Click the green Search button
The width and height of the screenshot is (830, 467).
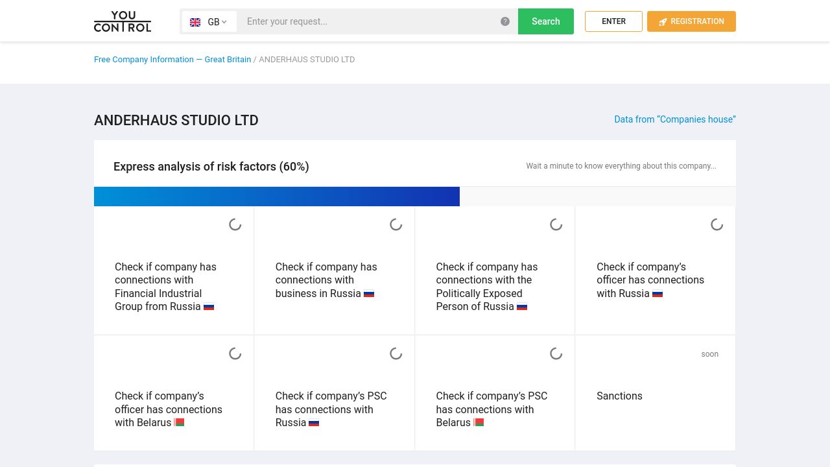pyautogui.click(x=546, y=21)
